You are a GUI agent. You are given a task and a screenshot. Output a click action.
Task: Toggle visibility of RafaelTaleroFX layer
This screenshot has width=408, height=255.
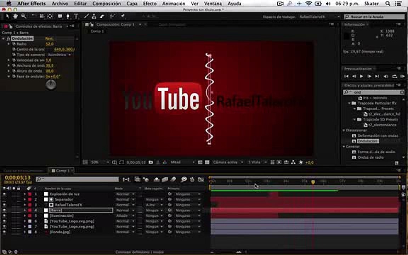coord(4,205)
